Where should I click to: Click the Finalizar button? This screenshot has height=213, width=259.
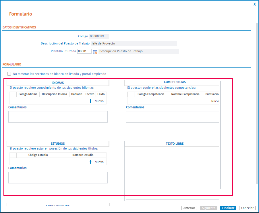228,208
